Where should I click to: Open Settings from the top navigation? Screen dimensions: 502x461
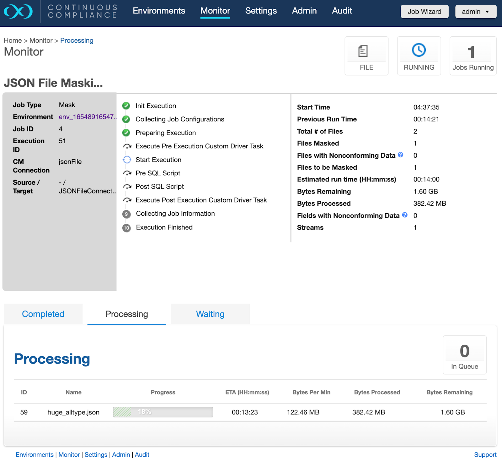pyautogui.click(x=261, y=11)
